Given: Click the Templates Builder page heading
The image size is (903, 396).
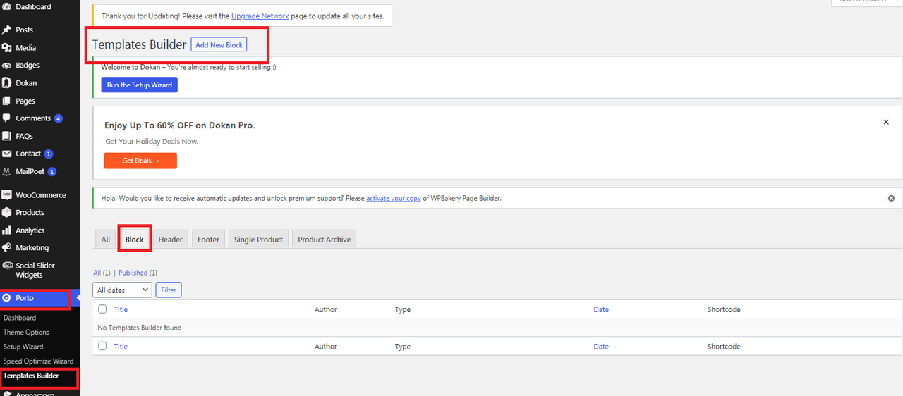Looking at the screenshot, I should (139, 44).
